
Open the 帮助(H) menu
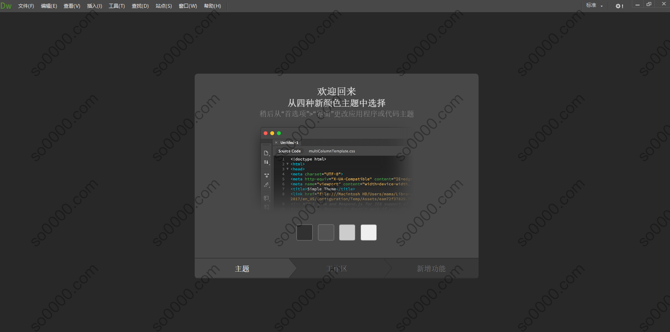(x=213, y=6)
